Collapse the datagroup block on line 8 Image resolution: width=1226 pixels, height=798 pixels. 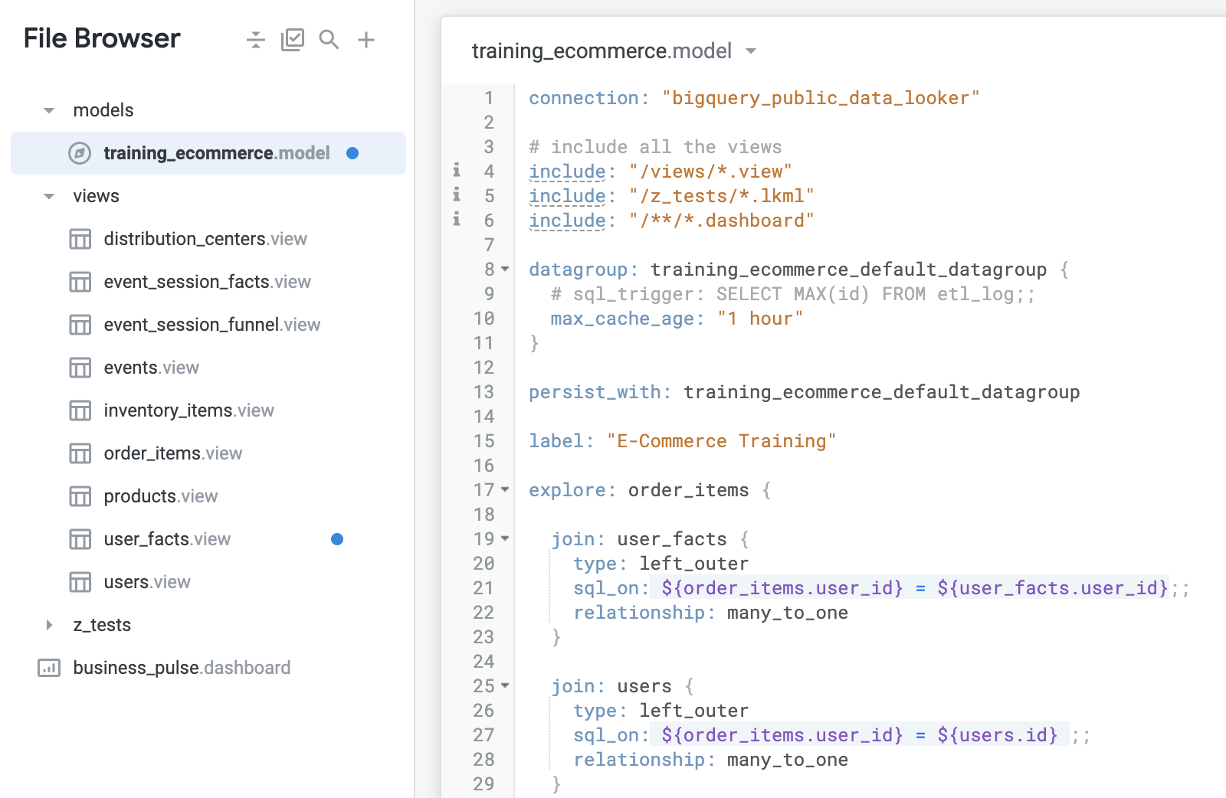(503, 270)
